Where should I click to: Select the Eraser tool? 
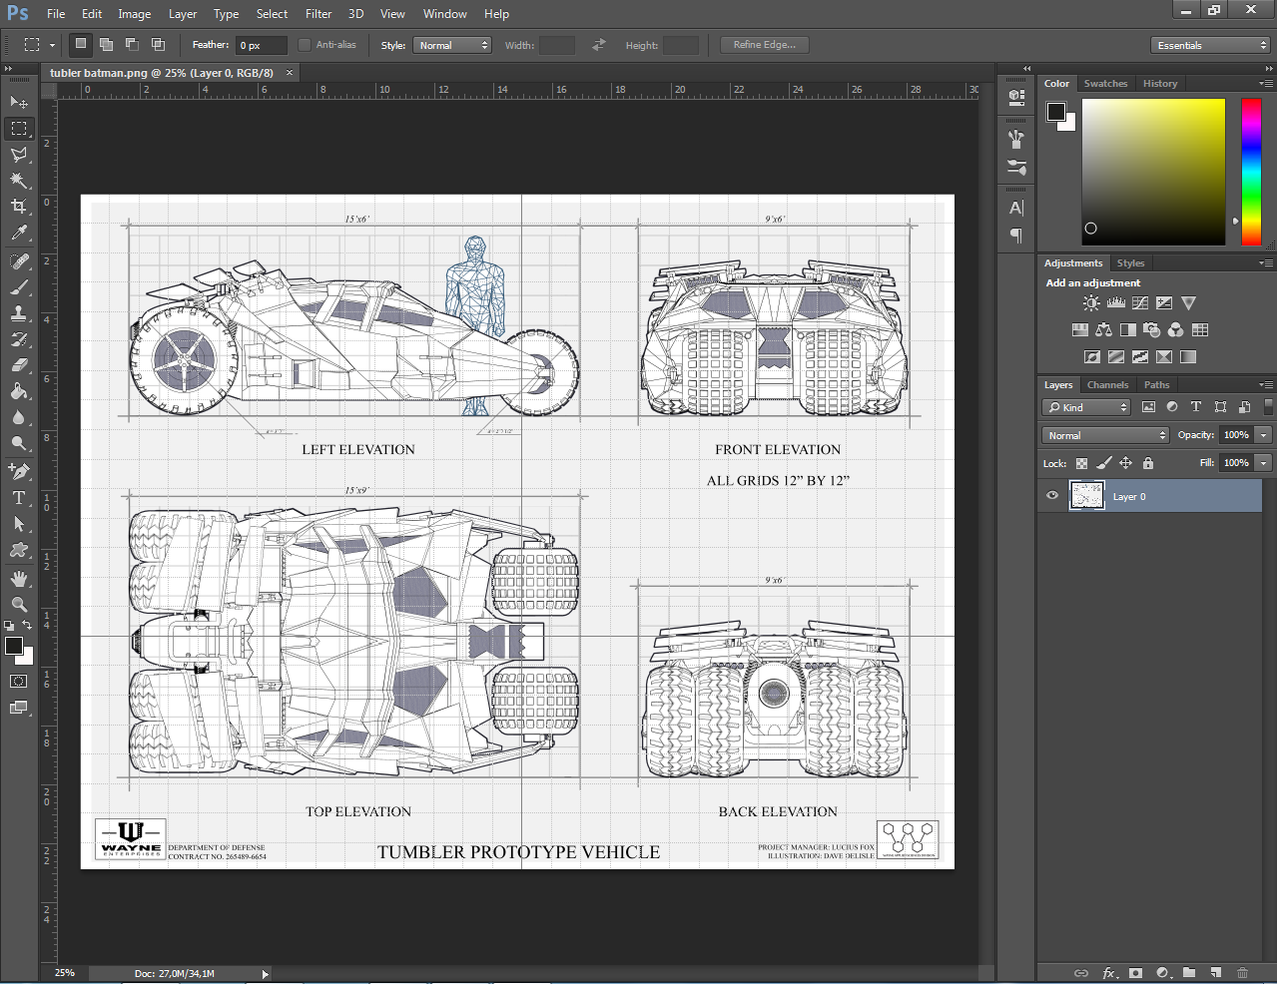pos(18,364)
